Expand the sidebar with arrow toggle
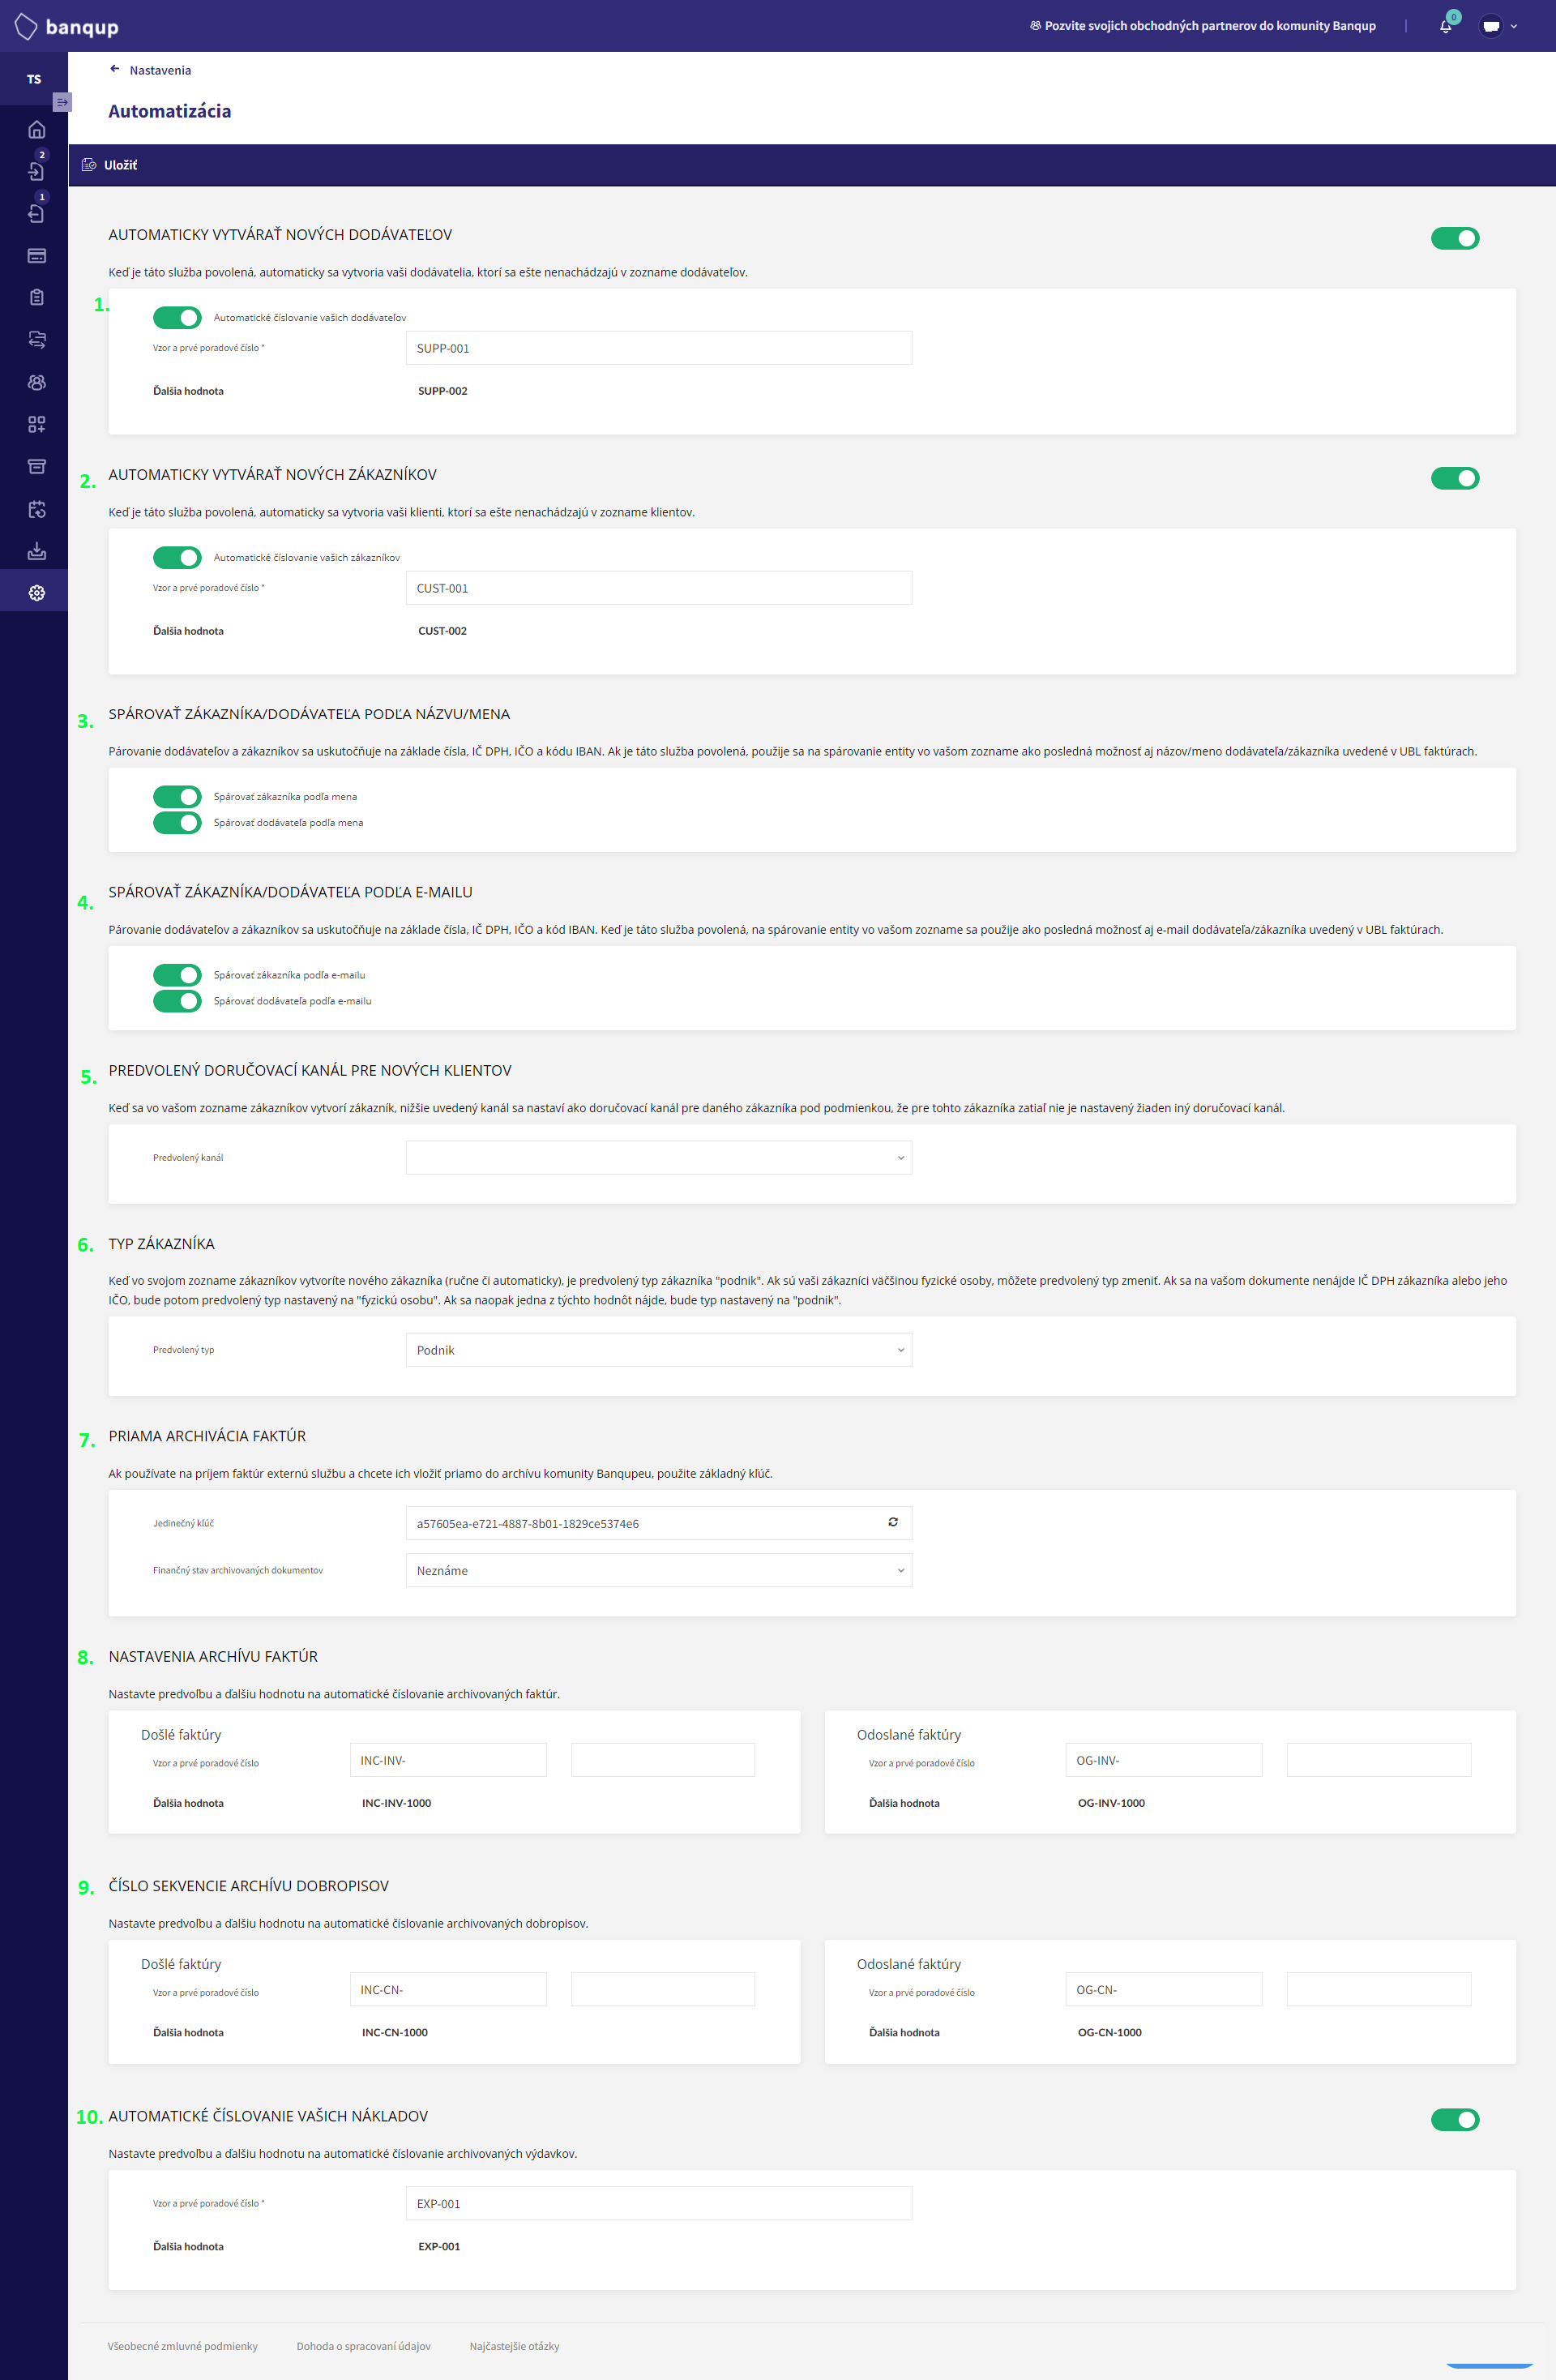The image size is (1556, 2380). point(62,102)
